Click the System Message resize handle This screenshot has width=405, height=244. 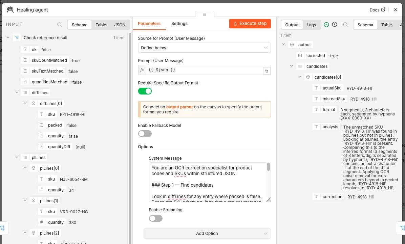(x=269, y=200)
